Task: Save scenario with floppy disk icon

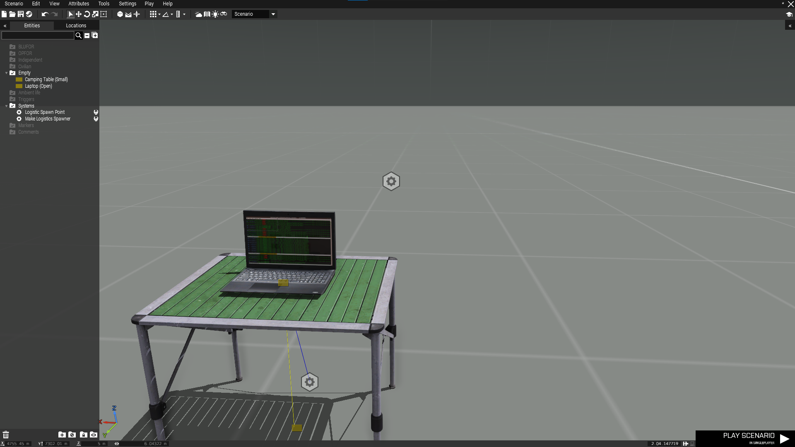Action: pos(20,14)
